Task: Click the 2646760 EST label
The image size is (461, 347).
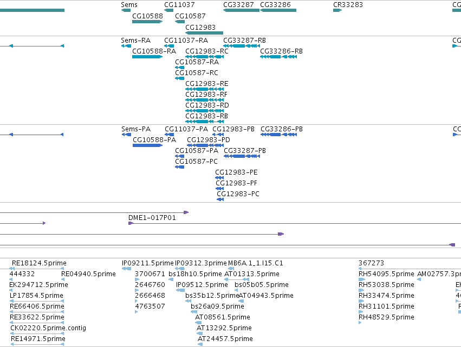Action: coord(150,285)
